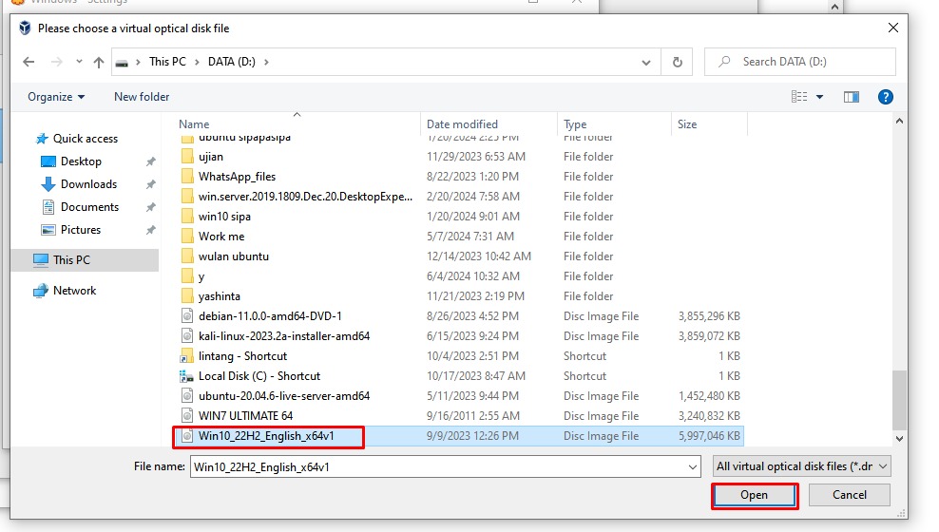Click the file list scroll up arrow

coord(899,121)
